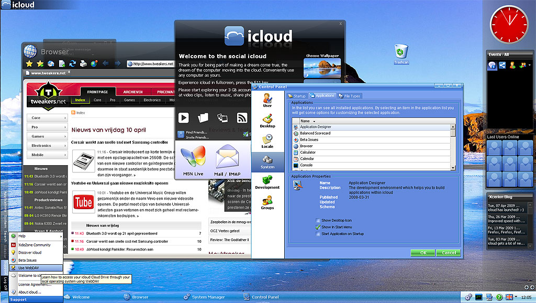Open FRONTPAGE tab on tweakers.net

pyautogui.click(x=98, y=92)
